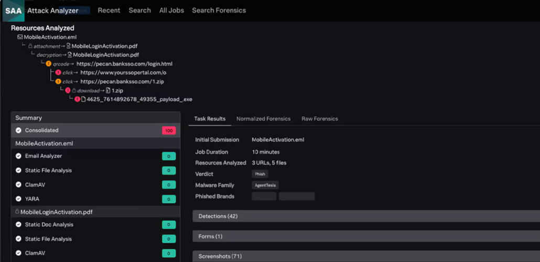Select MobileActivation.eml in resource tree
This screenshot has height=262, width=540.
(50, 37)
